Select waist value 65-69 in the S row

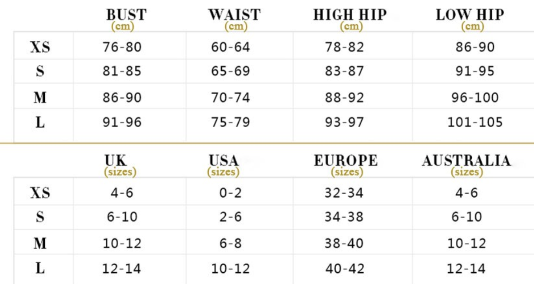pos(231,71)
